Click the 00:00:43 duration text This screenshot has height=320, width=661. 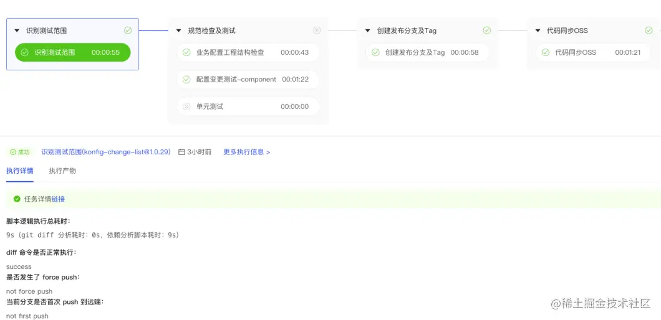coord(295,53)
